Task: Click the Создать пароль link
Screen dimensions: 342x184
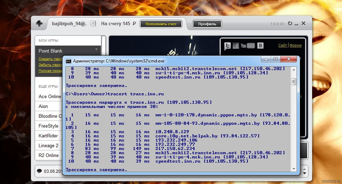Action: tap(50, 59)
